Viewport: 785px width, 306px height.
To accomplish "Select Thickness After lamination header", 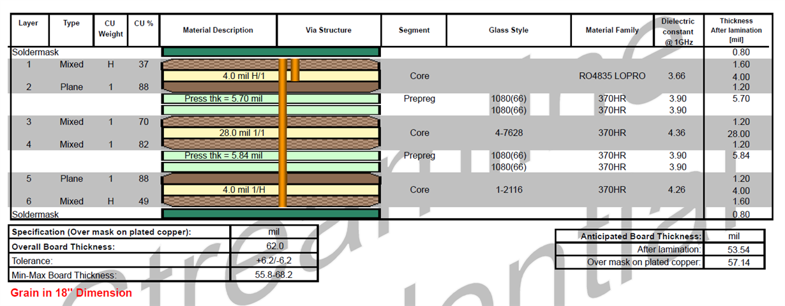I will point(736,30).
